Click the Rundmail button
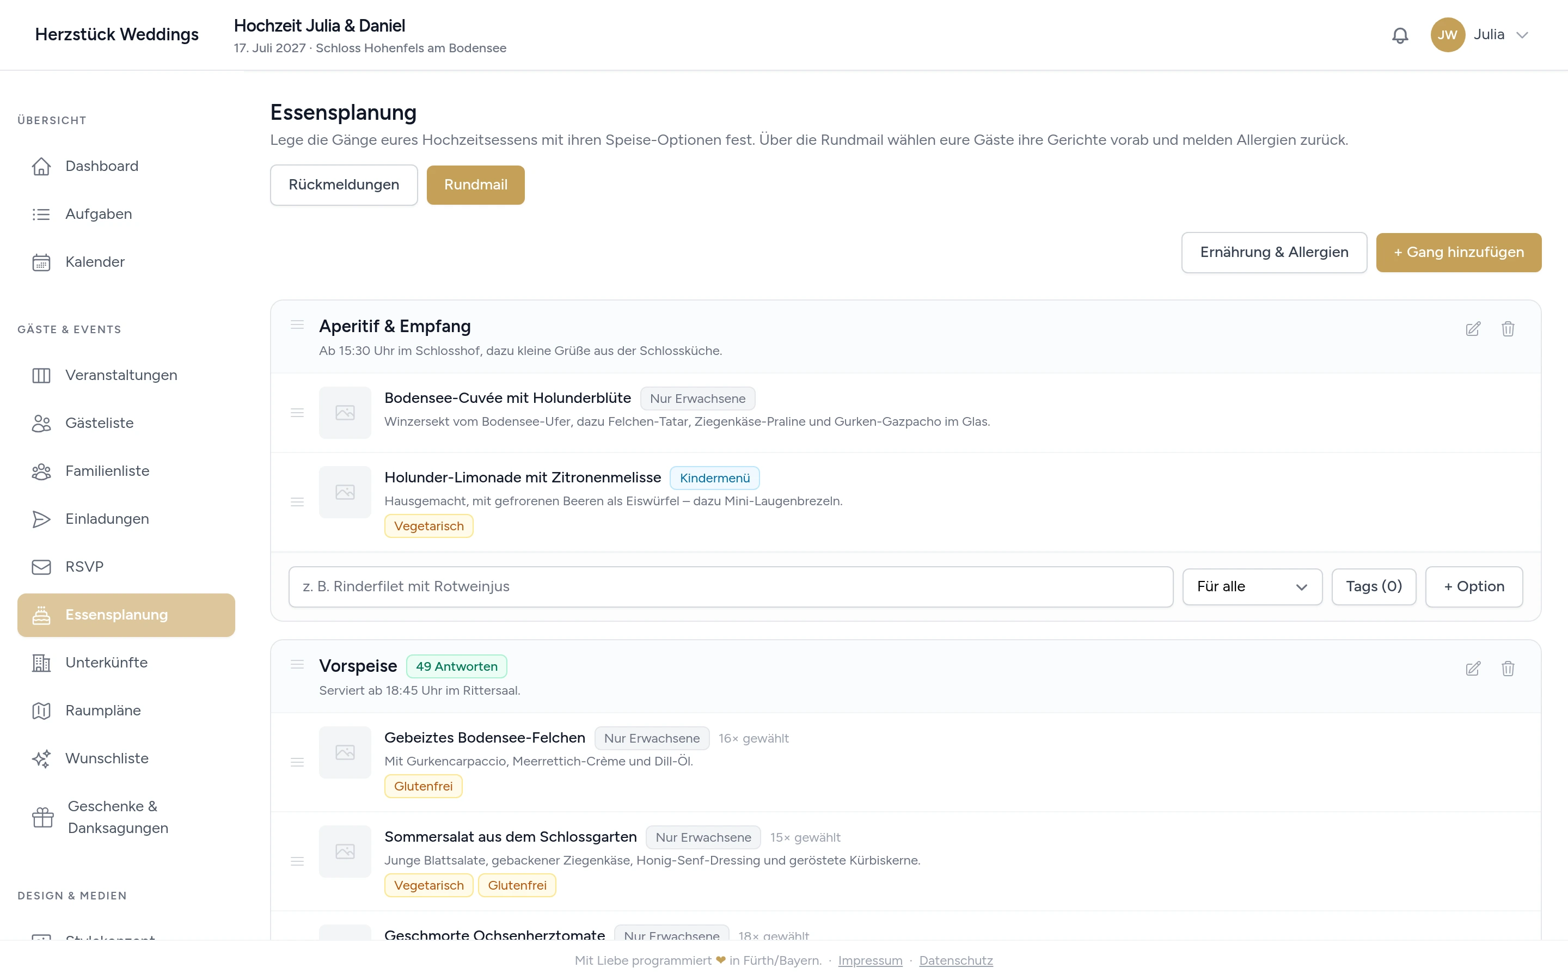Screen dimensions: 1568x980 476,185
